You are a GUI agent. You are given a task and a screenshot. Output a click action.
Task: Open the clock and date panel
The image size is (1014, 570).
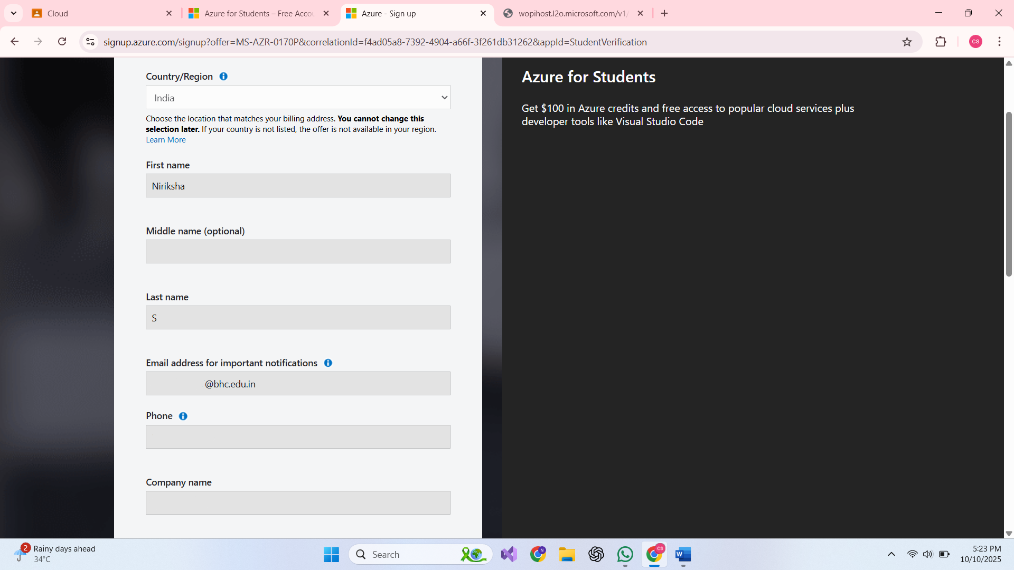(981, 554)
